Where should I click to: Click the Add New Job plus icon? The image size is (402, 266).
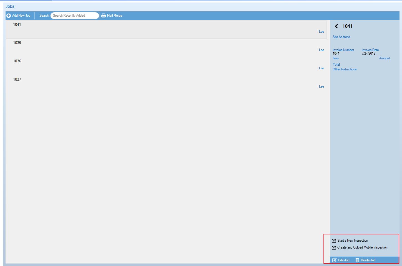coord(9,16)
